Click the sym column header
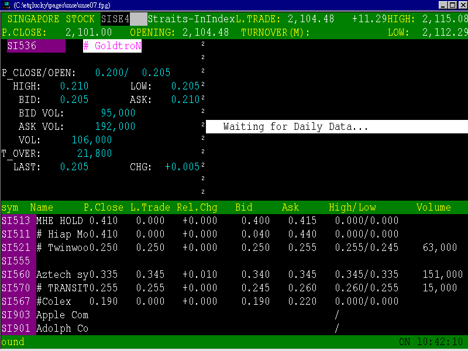The height and width of the screenshot is (351, 468). click(x=10, y=208)
